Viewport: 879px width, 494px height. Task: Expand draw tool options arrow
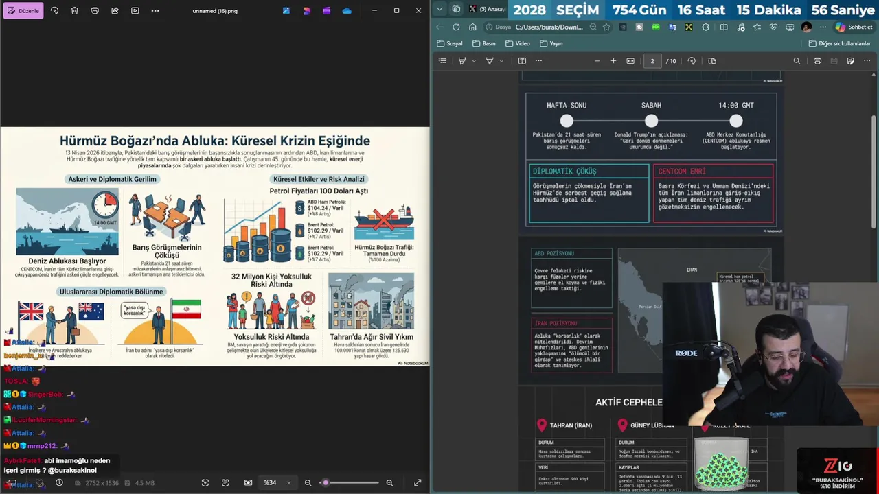tap(501, 61)
